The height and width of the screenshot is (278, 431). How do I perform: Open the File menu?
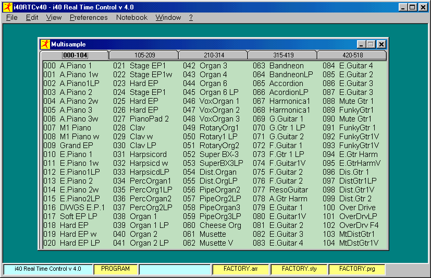coord(11,17)
